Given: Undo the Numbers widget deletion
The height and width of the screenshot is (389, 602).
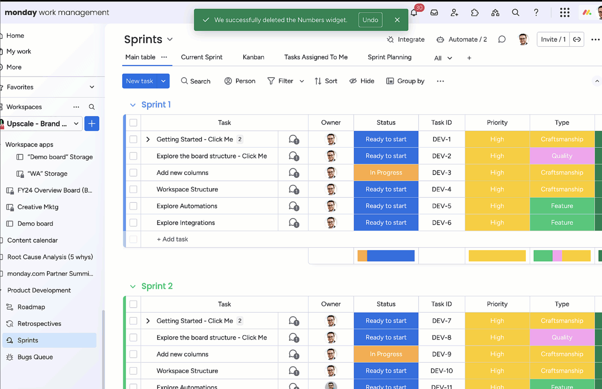Looking at the screenshot, I should (x=370, y=20).
